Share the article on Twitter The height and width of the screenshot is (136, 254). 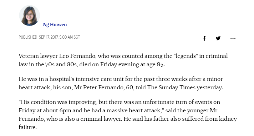(x=218, y=38)
